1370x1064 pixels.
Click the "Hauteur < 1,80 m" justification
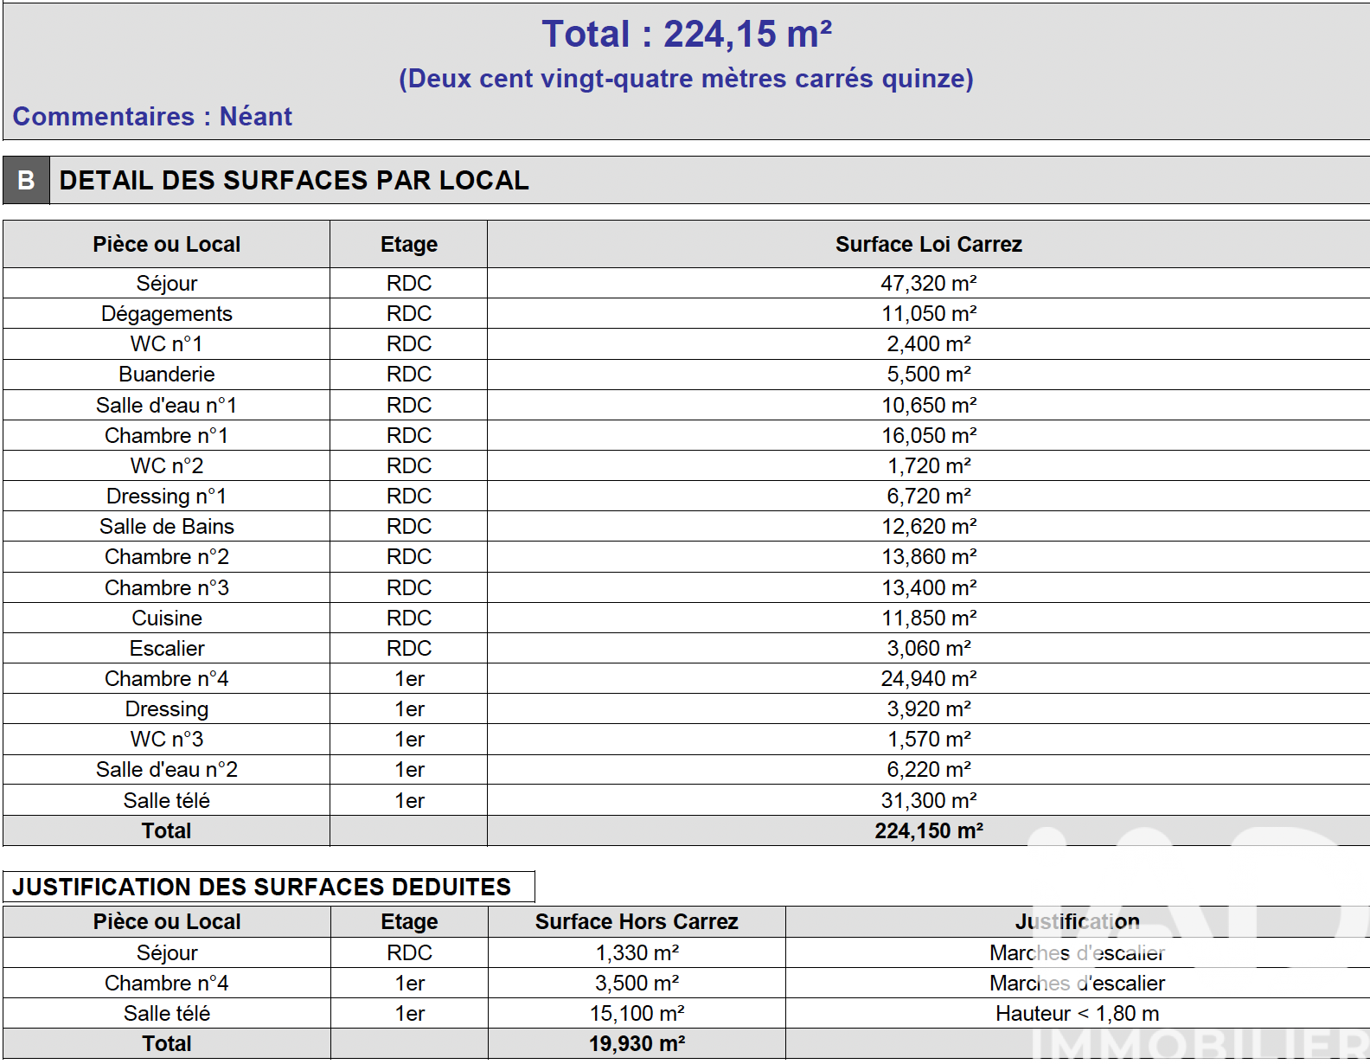(x=1077, y=1014)
